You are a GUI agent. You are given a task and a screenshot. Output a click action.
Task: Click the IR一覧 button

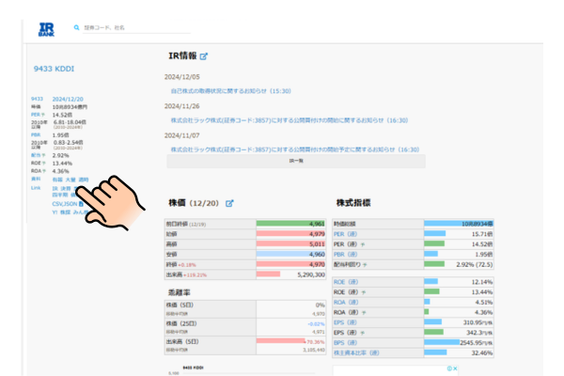(296, 161)
